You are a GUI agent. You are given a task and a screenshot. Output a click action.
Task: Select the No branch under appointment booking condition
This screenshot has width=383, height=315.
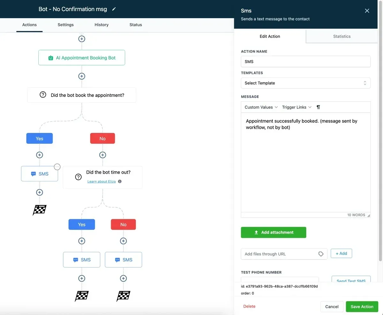(x=102, y=138)
